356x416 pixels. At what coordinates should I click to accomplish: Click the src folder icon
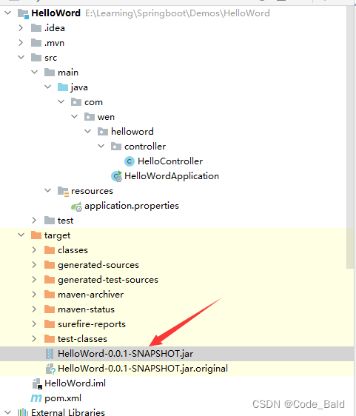(36, 57)
